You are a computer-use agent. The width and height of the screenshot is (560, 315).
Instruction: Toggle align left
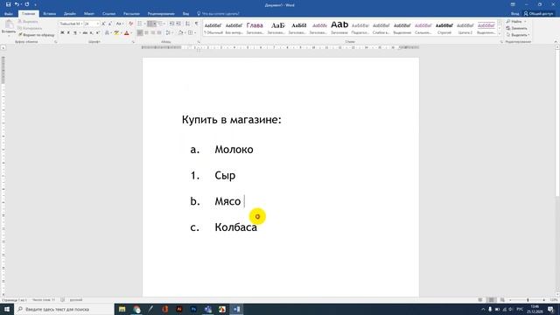tap(140, 33)
